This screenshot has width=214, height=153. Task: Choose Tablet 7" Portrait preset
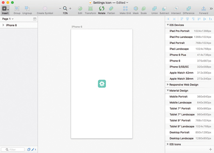coord(190,109)
